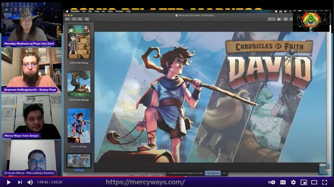Viewport: 334px width, 187px height.
Task: Click the 1:09:42 / 2:05:20 time display
Action: coord(50,182)
